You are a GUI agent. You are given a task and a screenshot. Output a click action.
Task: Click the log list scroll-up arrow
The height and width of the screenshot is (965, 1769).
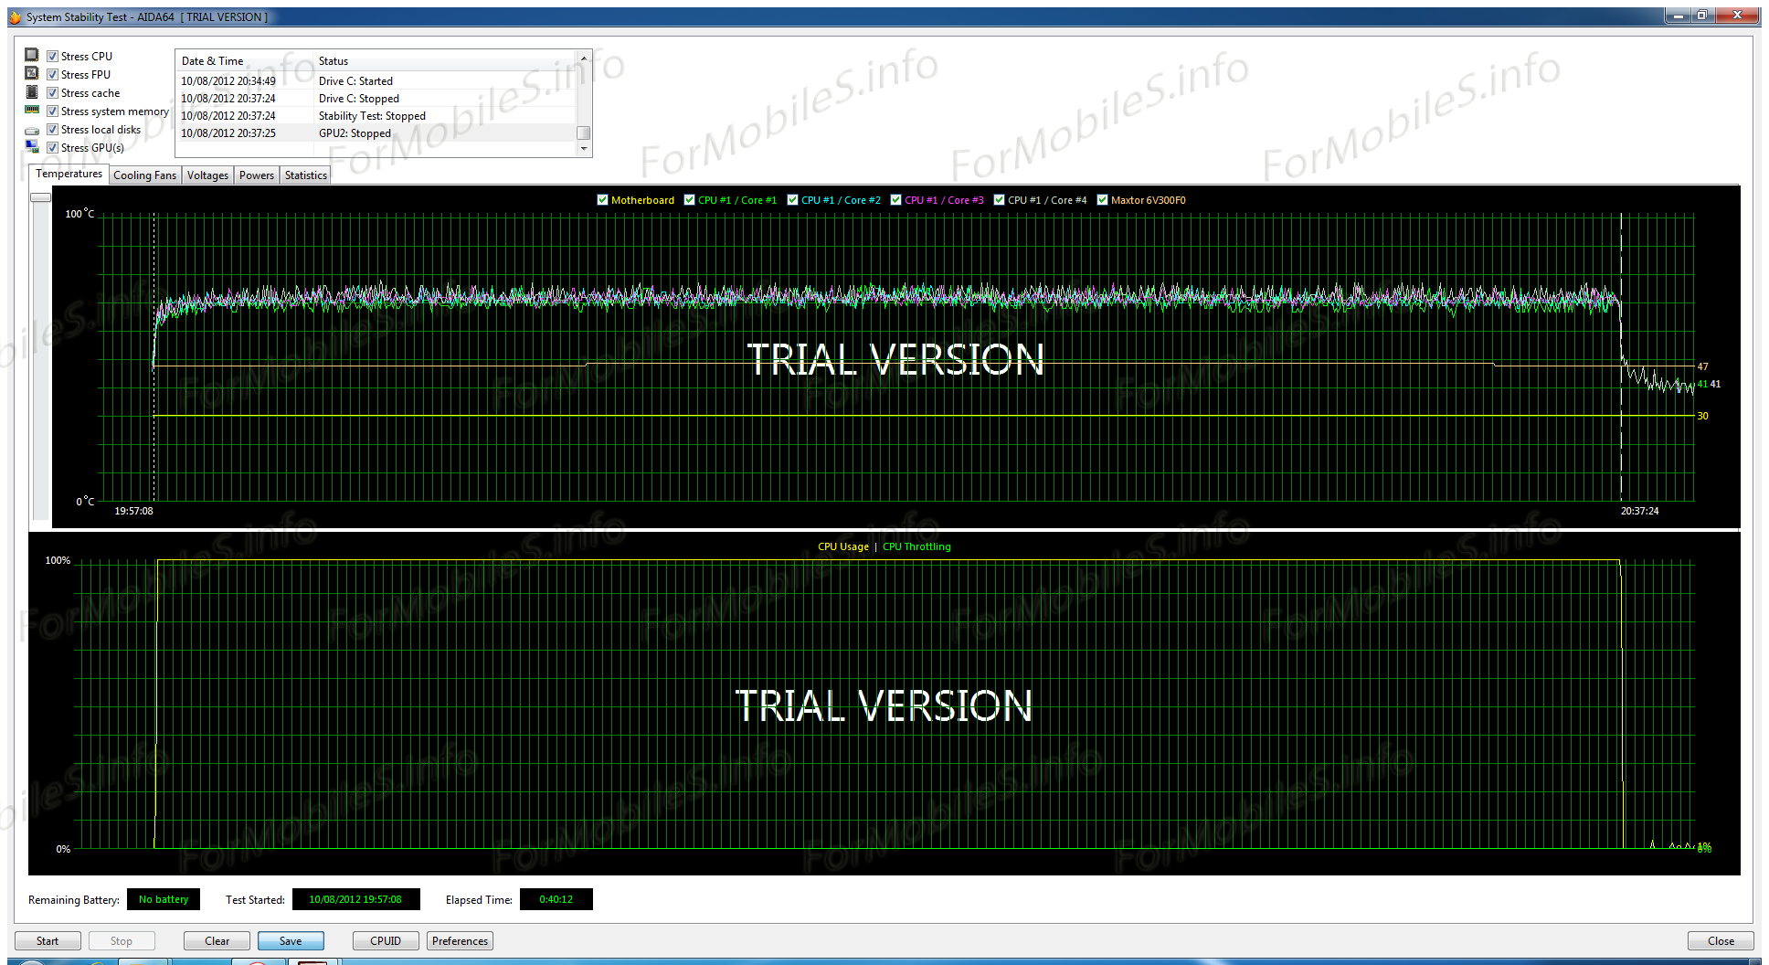584,58
